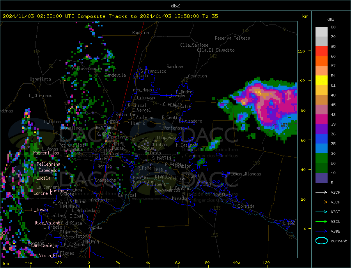Click the 'Clla.El_Cavadito' place label
The image size is (351, 268).
[216, 50]
